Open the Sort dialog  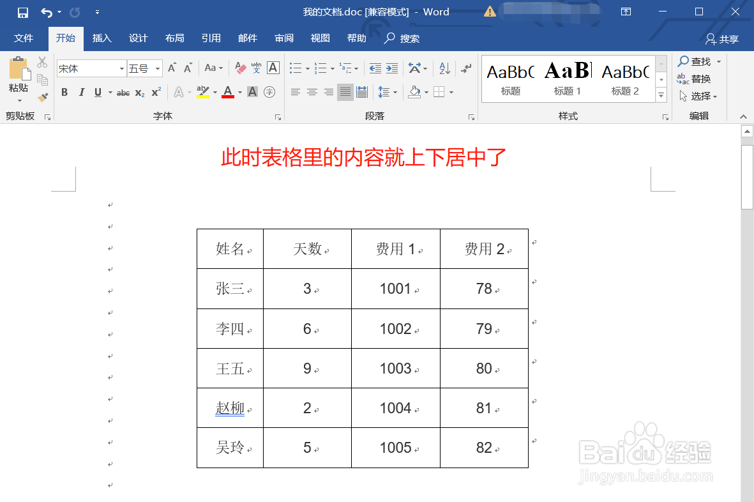pos(443,68)
